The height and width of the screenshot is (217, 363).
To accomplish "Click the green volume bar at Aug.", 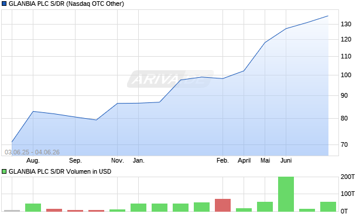I will (x=33, y=208).
